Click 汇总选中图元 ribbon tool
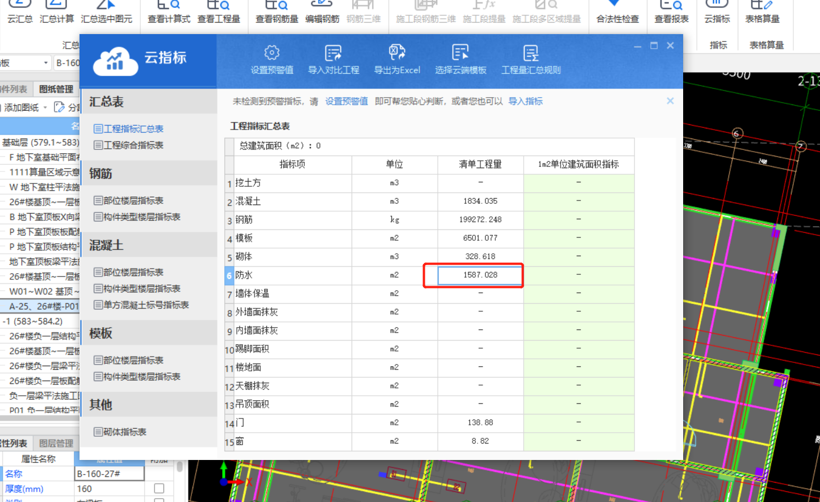820x502 pixels. coord(106,12)
